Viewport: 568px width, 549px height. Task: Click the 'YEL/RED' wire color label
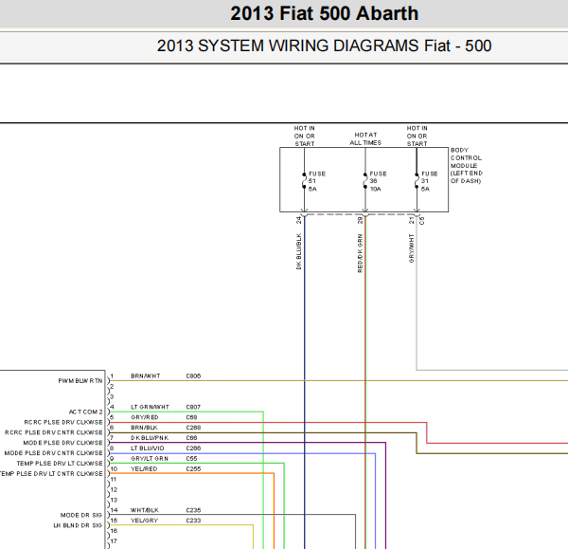point(144,468)
